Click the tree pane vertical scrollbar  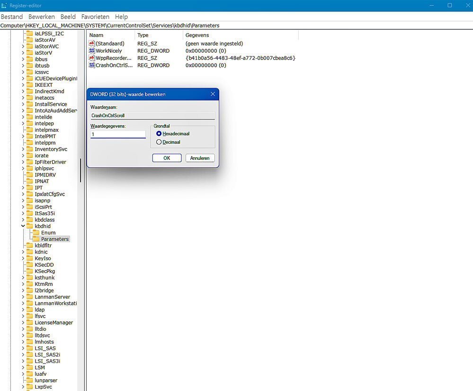(x=80, y=171)
